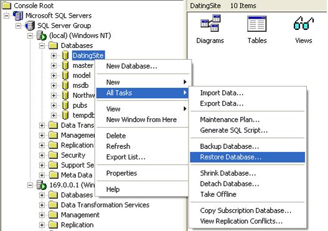This screenshot has height=231, width=328.
Task: Collapse the SQL Server Group node
Action: (x=19, y=26)
